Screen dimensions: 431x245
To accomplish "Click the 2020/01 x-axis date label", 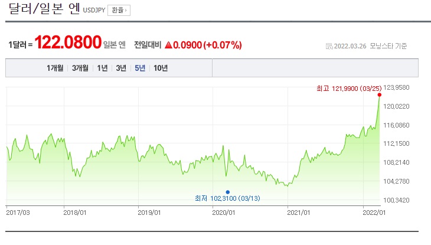I will [x=224, y=212].
